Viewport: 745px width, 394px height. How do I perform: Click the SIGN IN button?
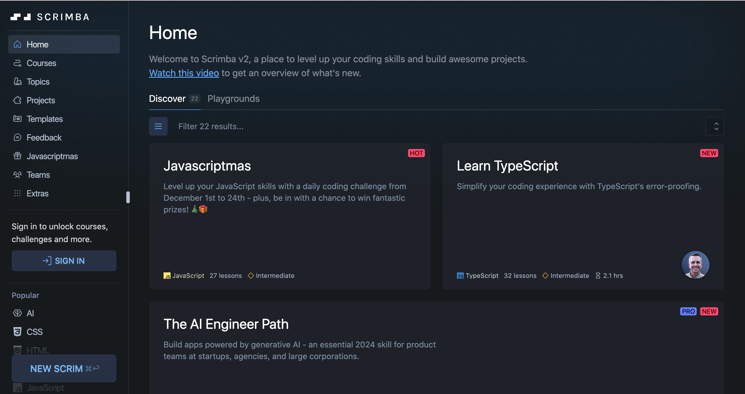point(63,260)
